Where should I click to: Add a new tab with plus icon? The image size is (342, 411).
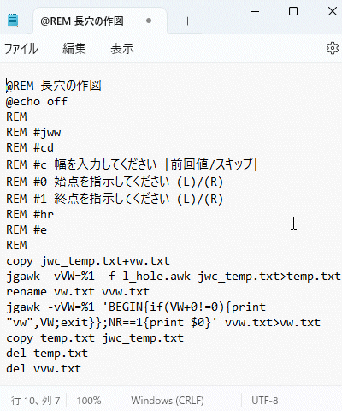[187, 21]
